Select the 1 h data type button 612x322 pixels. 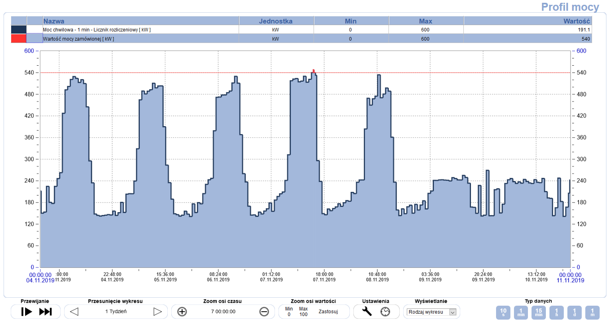[x=557, y=312]
